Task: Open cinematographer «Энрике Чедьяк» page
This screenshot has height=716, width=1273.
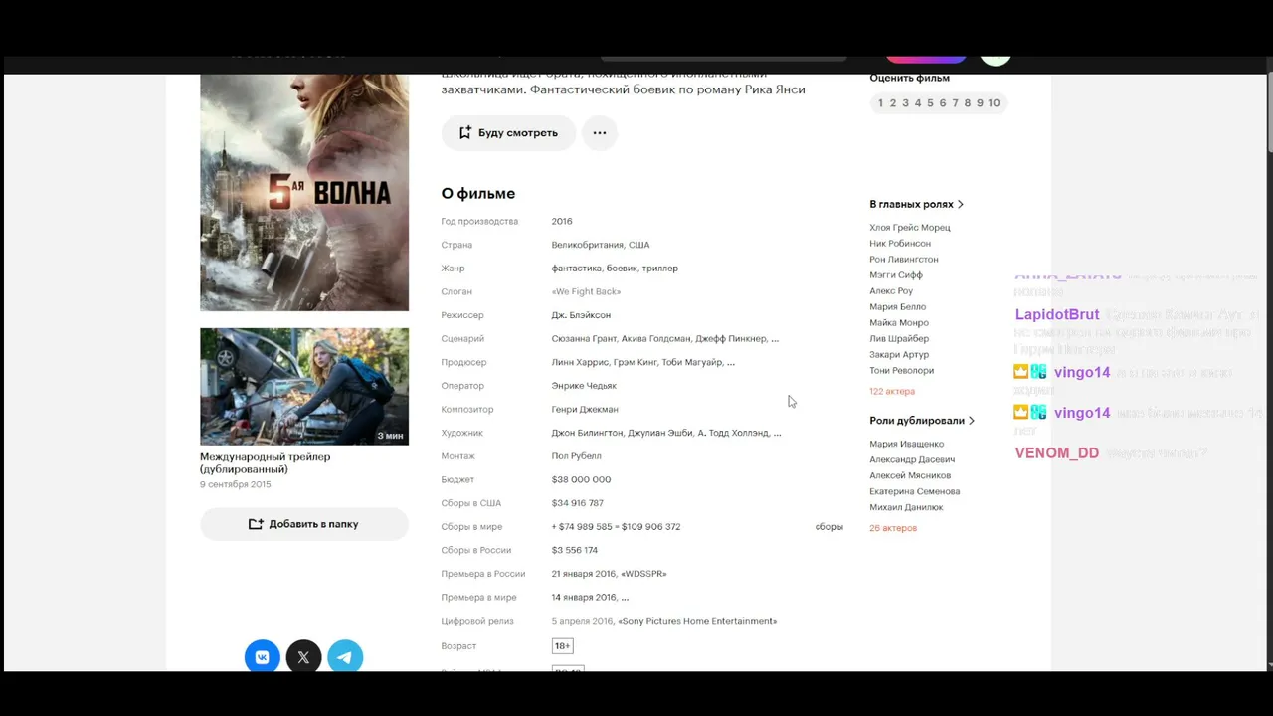Action: click(x=584, y=386)
